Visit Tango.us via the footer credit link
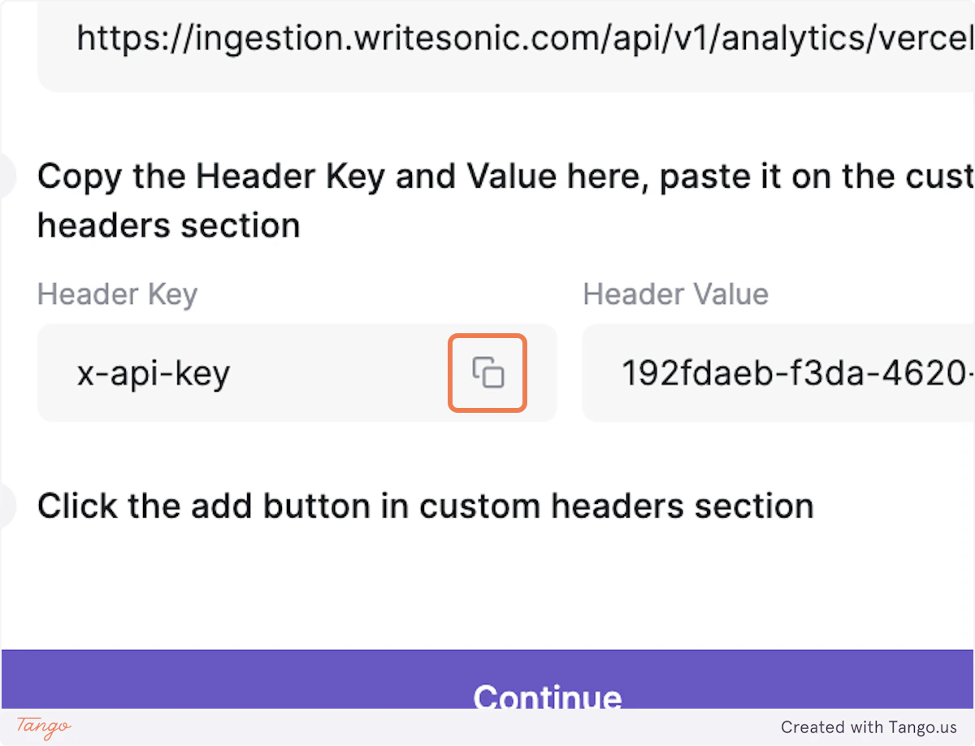 click(870, 726)
